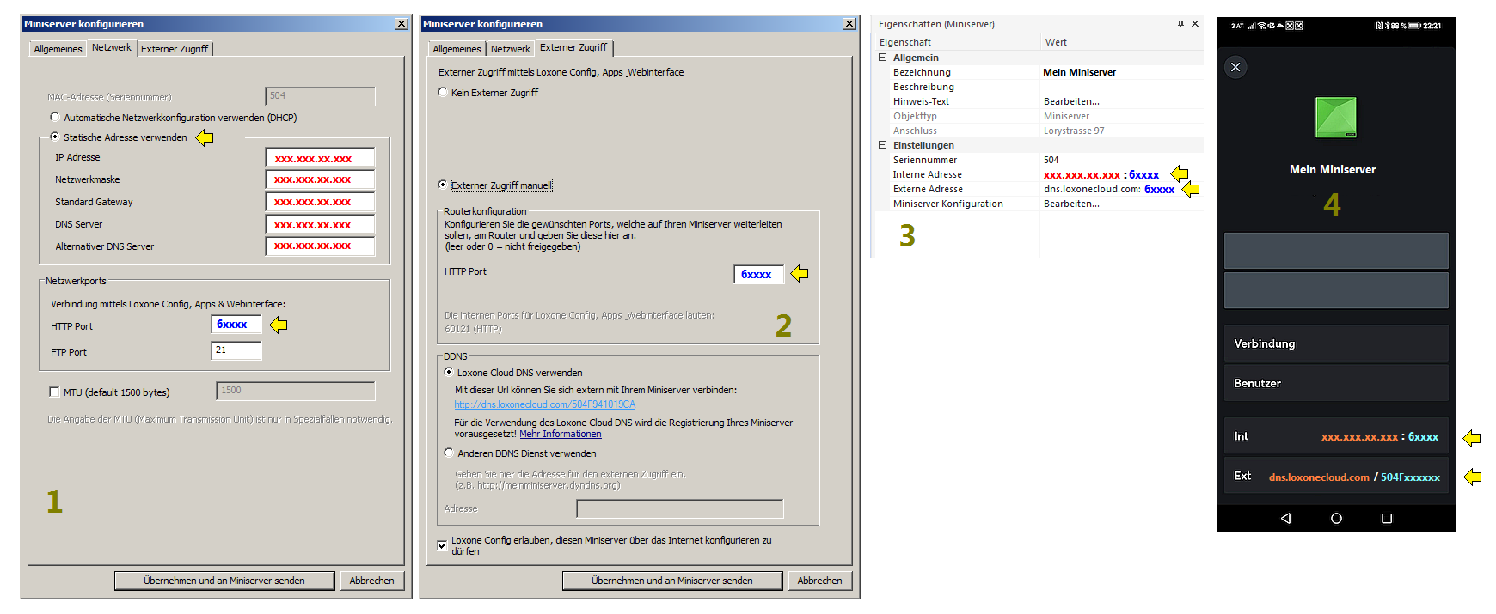Tap the Verbindung row in the phone app
This screenshot has height=614, width=1496.
(x=1336, y=343)
